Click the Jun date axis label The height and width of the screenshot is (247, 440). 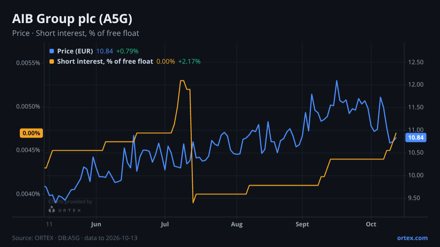click(96, 224)
